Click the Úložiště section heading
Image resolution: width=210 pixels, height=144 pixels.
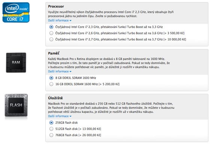pyautogui.click(x=55, y=98)
